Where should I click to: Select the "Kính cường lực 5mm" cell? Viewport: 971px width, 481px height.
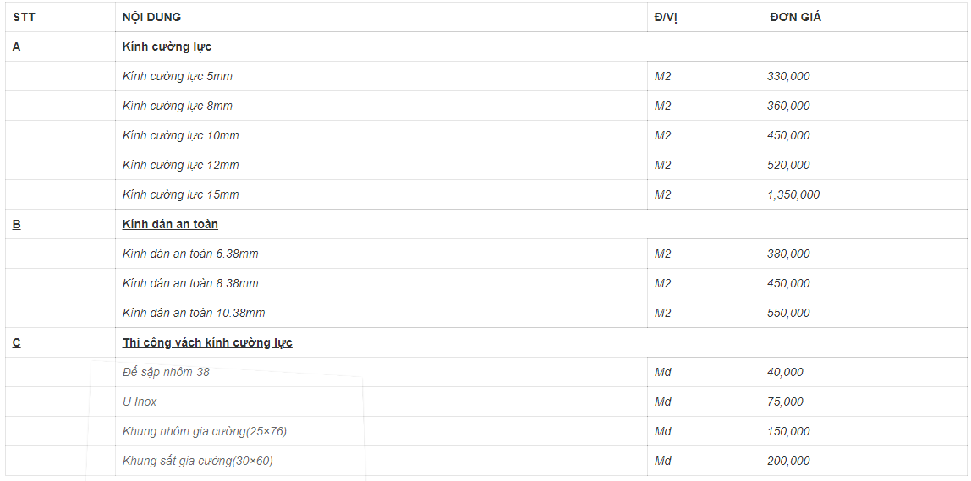(x=177, y=76)
